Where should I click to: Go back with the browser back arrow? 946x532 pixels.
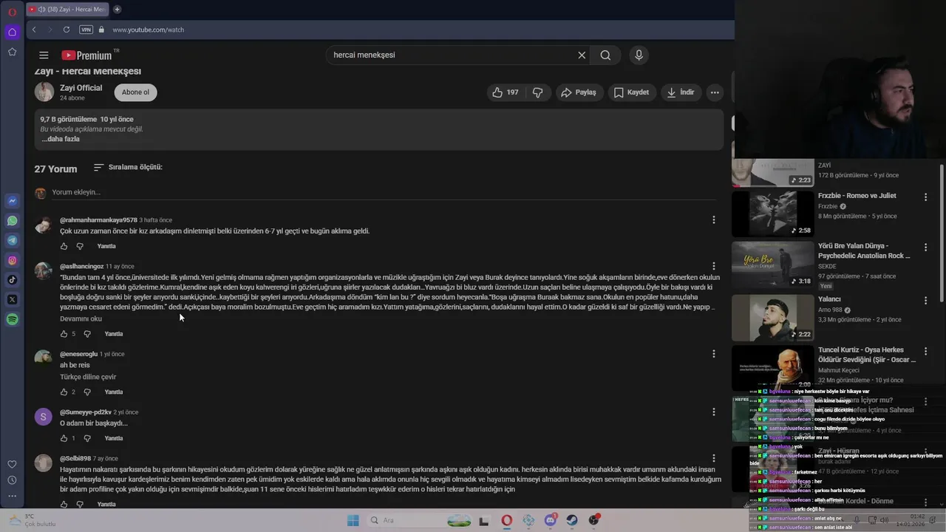[x=34, y=30]
